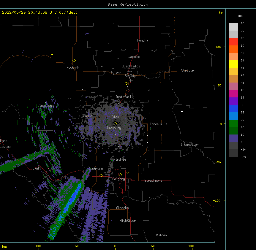Viewport: 256px width, 250px height.
Task: Click the white plus marker west of Drumheller area
Action: 182,111
